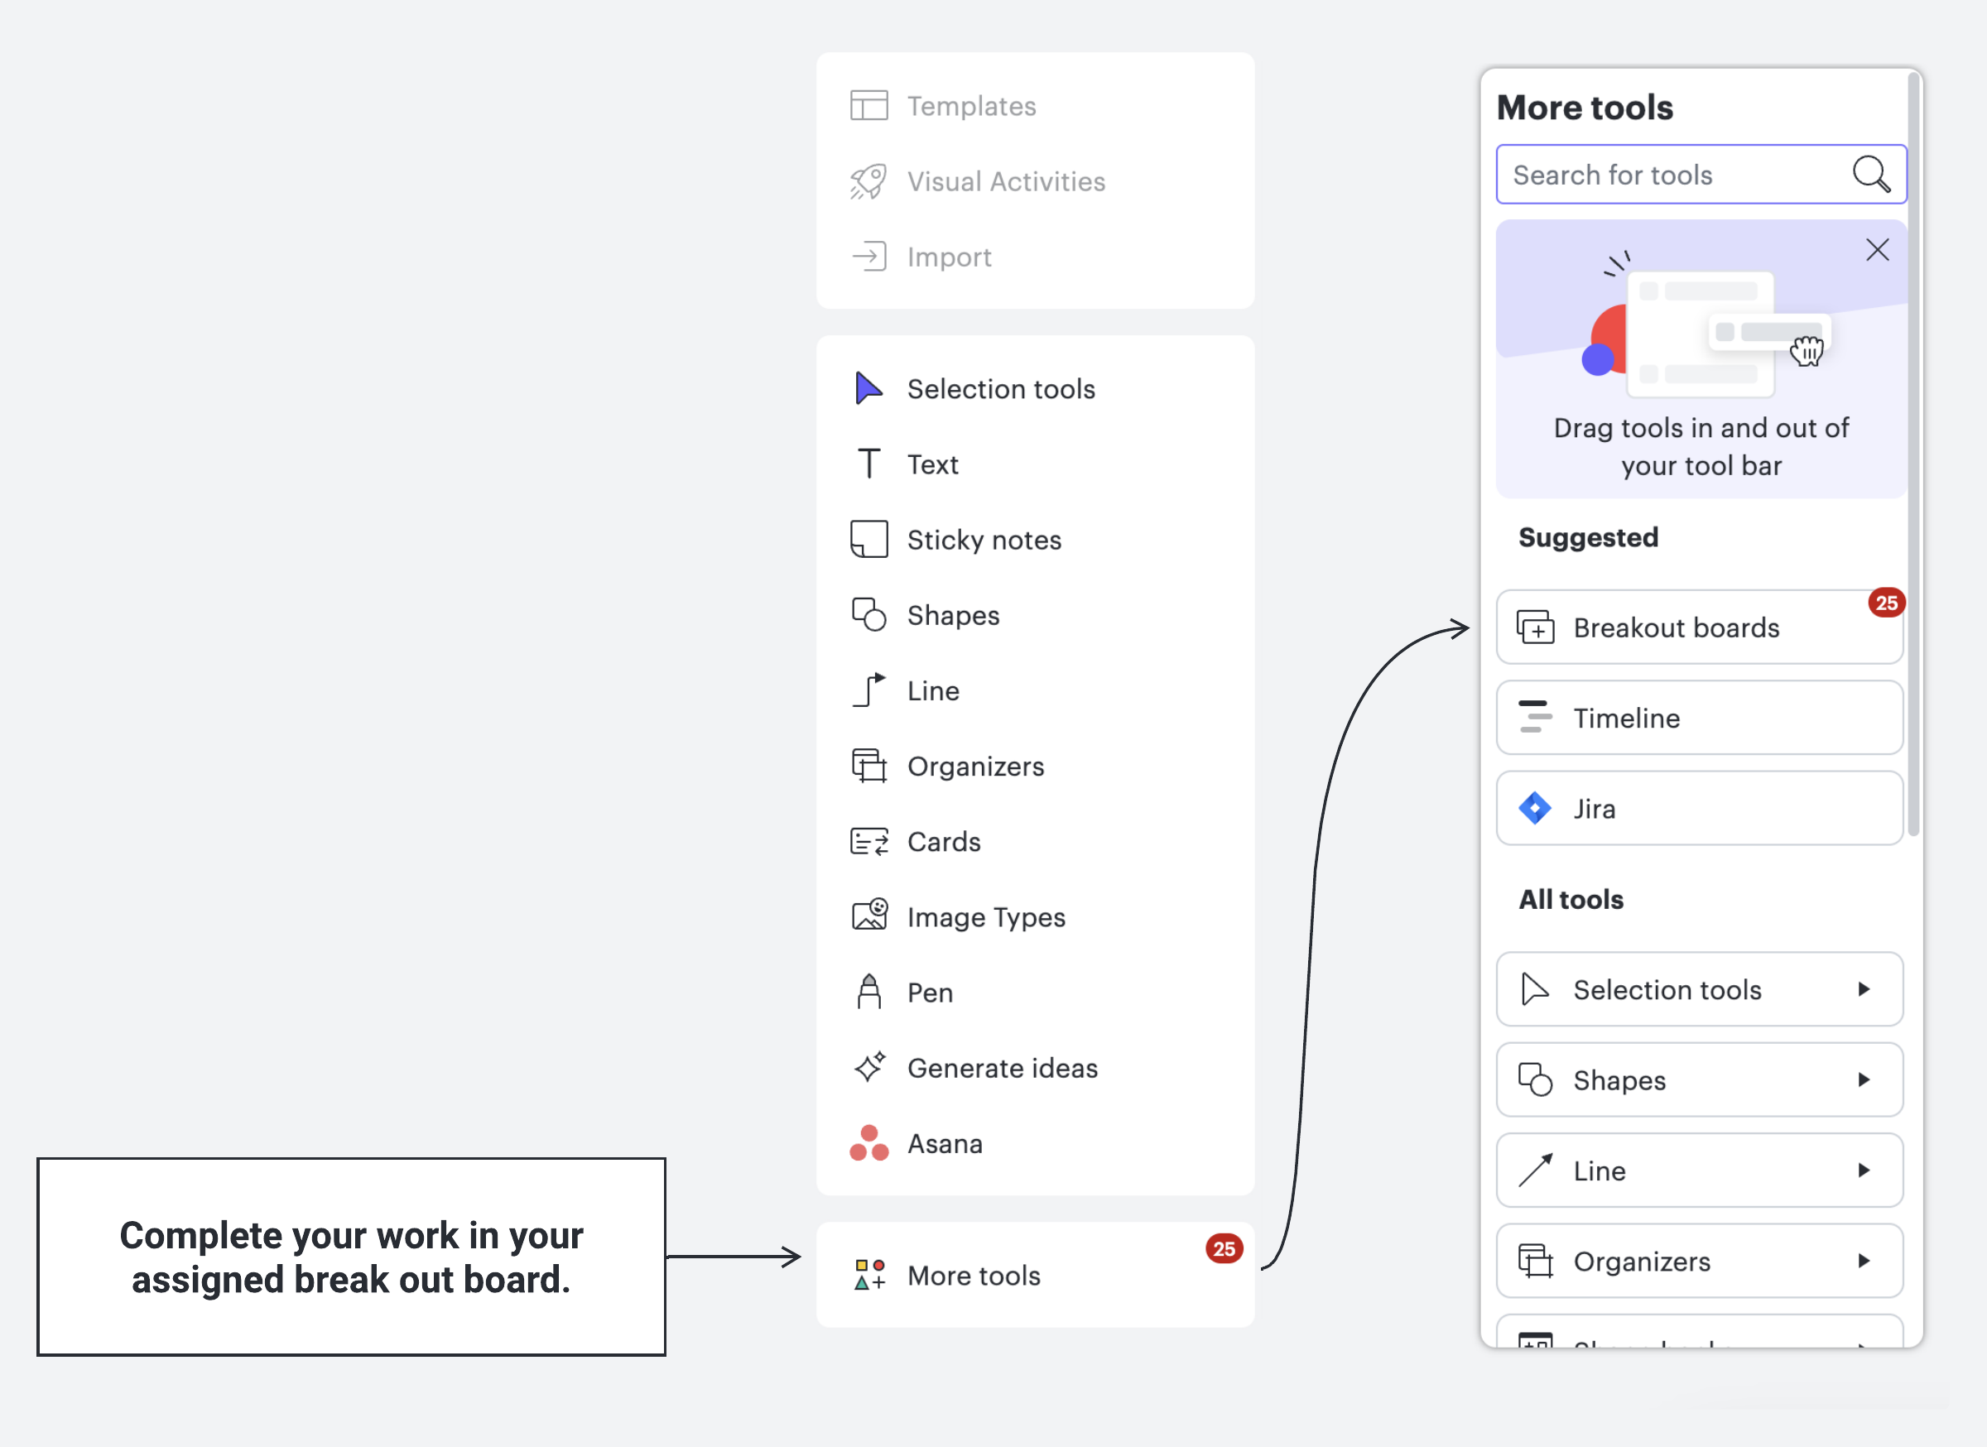
Task: Expand the Line submenu arrow
Action: (x=1864, y=1171)
